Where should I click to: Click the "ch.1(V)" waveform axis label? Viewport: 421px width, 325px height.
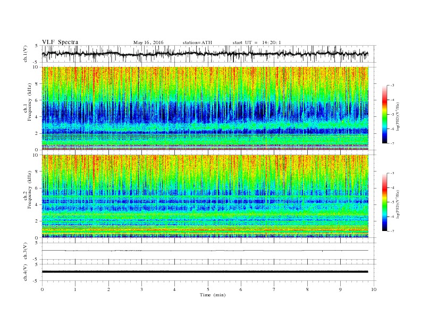(x=26, y=54)
